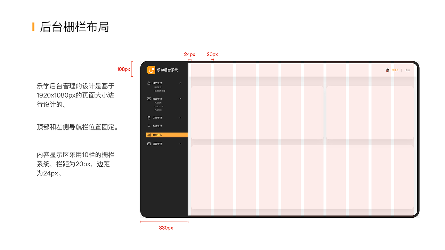Image resolution: width=445 pixels, height=250 pixels.
Task: Click the 退出 logout button
Action: [407, 70]
